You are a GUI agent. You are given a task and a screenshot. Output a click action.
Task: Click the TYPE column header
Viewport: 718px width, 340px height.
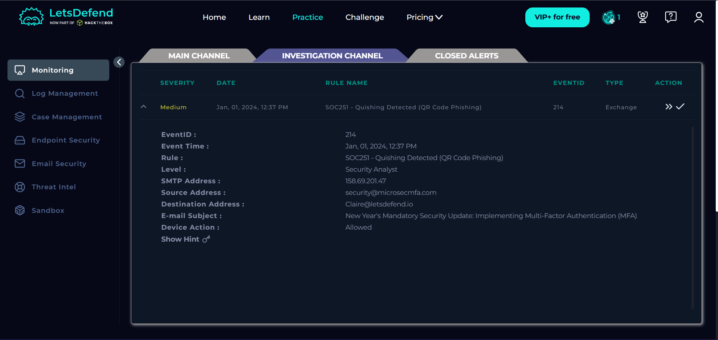(x=614, y=83)
